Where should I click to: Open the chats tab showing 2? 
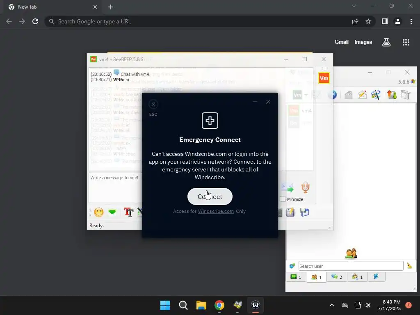point(337,277)
